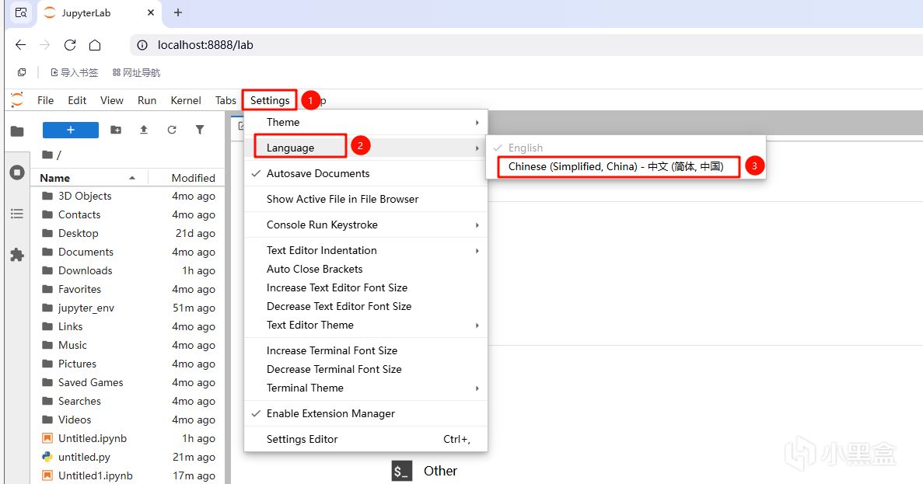
Task: Select the Untitled.ipynb notebook file
Action: [128, 438]
